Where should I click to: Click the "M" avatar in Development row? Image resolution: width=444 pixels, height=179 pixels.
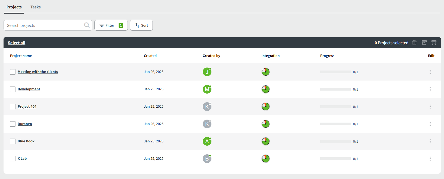(x=207, y=89)
